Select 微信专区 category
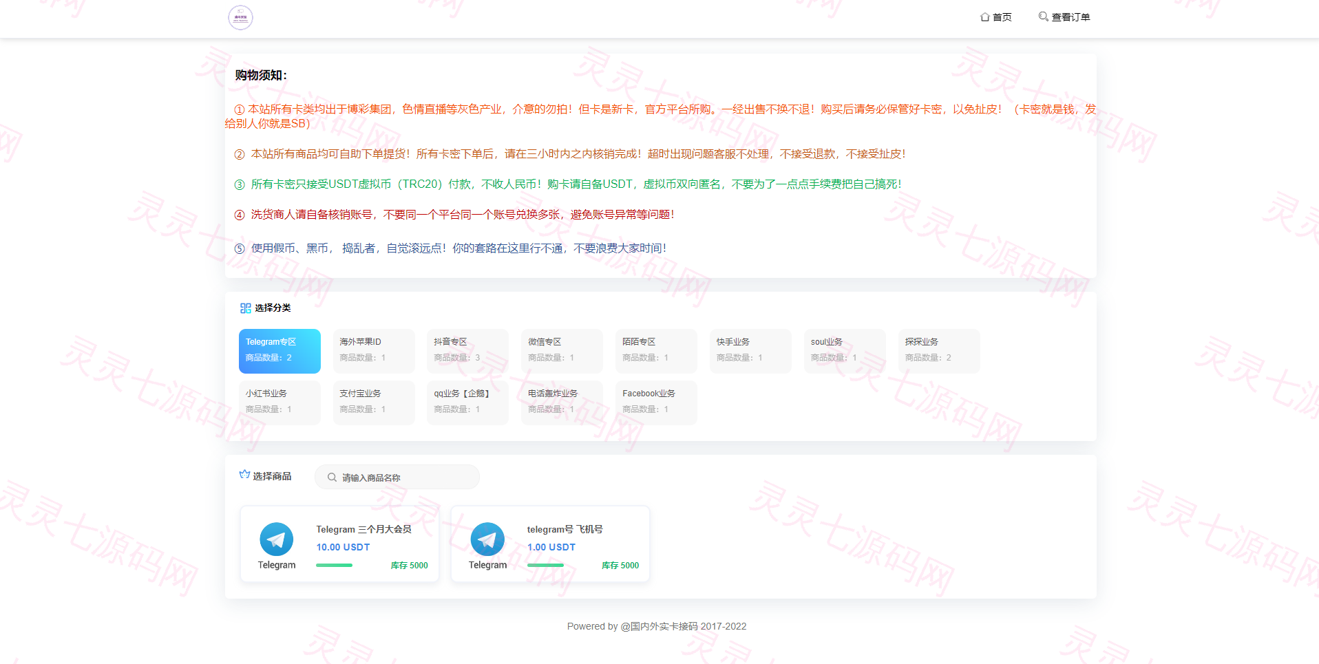 pyautogui.click(x=562, y=351)
